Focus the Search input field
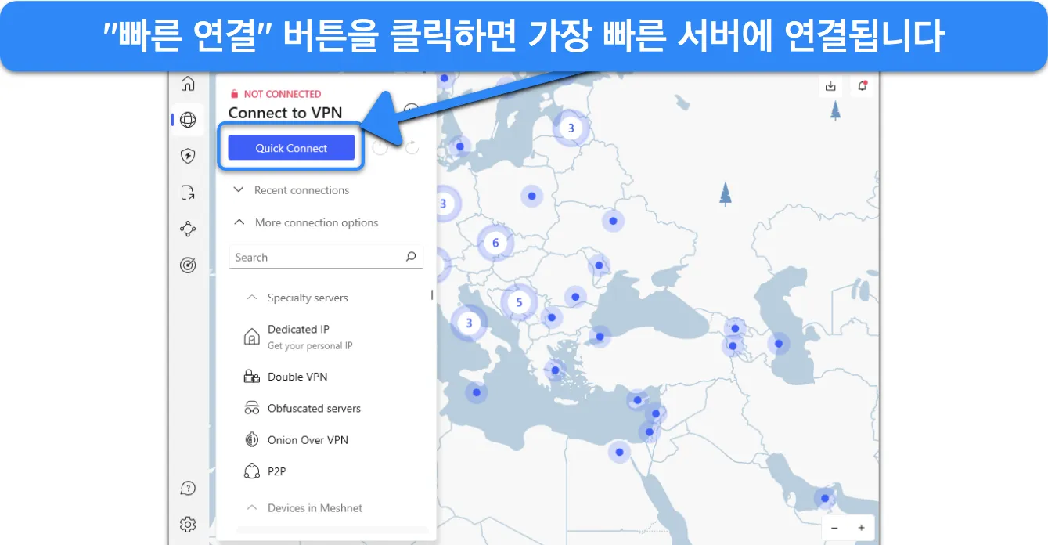1048x545 pixels. point(326,257)
